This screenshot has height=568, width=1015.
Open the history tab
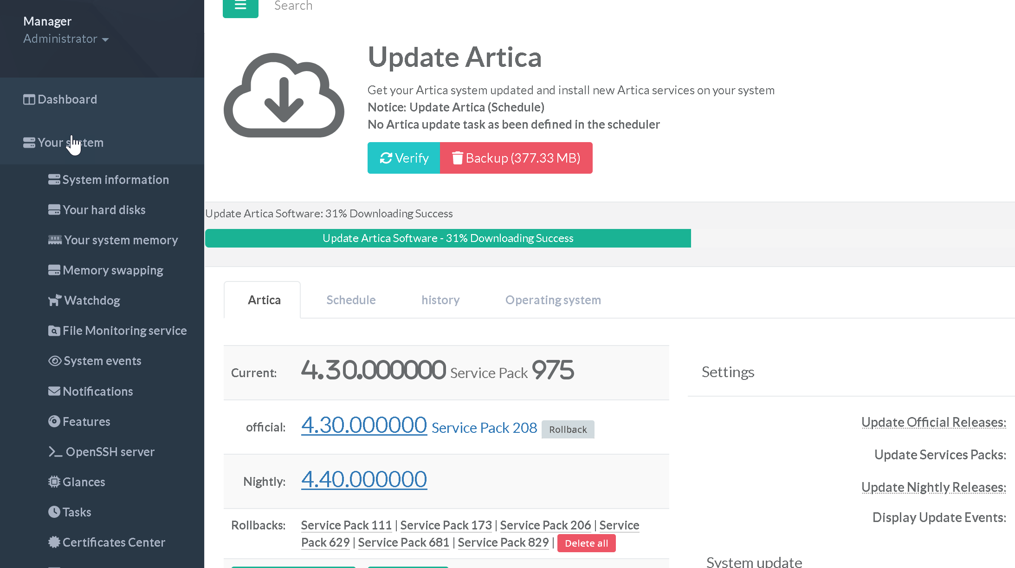click(x=440, y=300)
